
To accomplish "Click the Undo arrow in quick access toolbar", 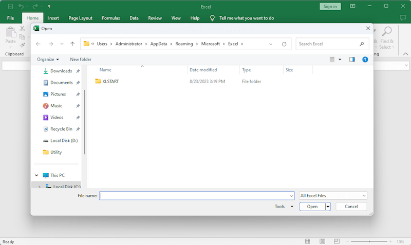I will [21, 6].
